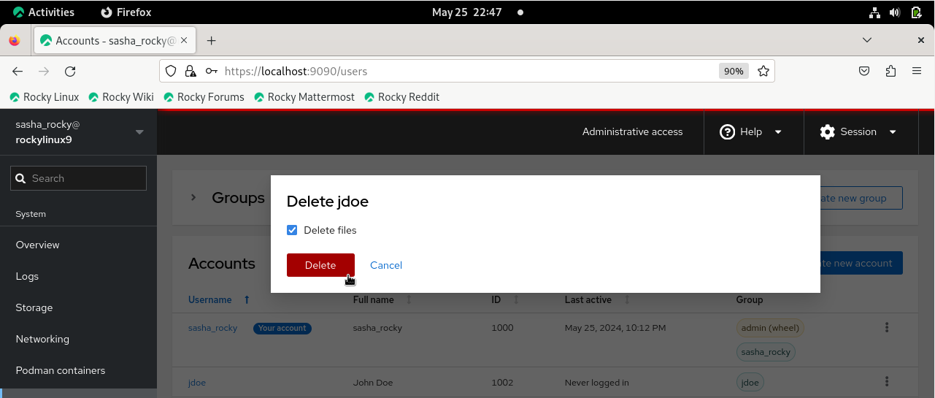This screenshot has height=398, width=935.
Task: Open Firefox application menu hamburger icon
Action: 917,71
